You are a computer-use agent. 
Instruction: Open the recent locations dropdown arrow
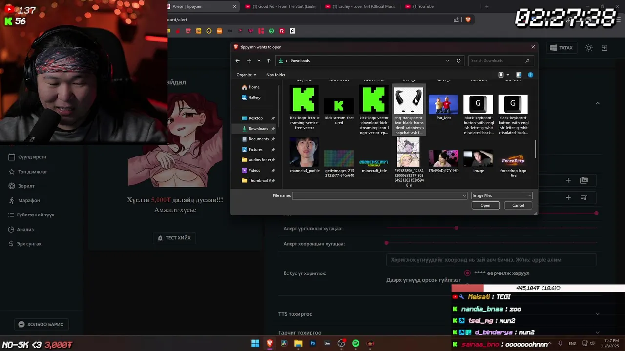259,61
